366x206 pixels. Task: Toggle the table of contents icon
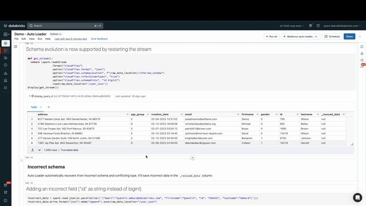[x=15, y=46]
